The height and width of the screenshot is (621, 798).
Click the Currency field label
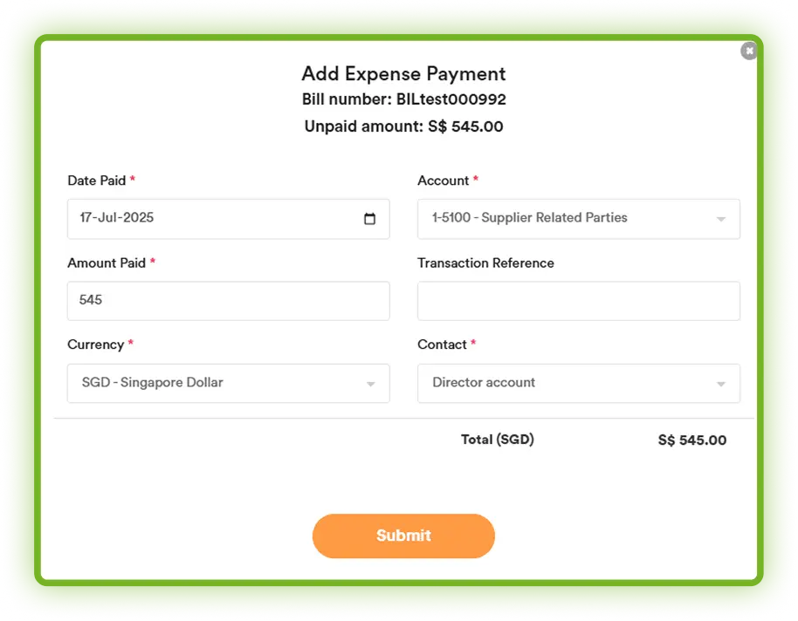pyautogui.click(x=96, y=345)
